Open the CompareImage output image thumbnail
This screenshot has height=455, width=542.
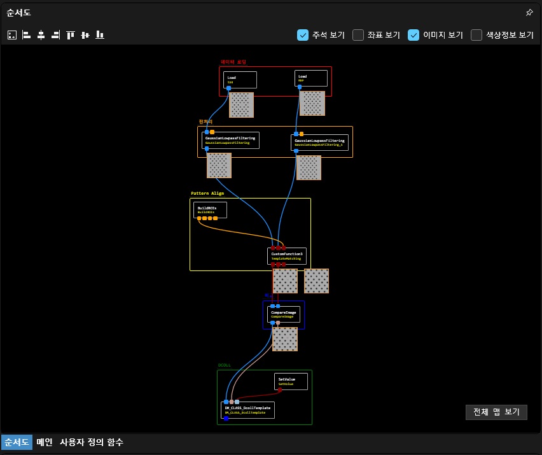tap(284, 339)
